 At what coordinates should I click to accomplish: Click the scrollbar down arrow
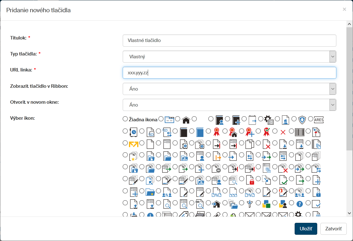coord(349,213)
